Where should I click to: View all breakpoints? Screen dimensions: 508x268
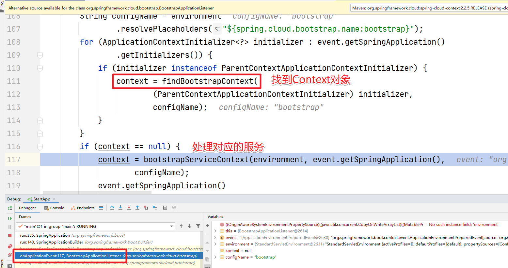point(10,246)
